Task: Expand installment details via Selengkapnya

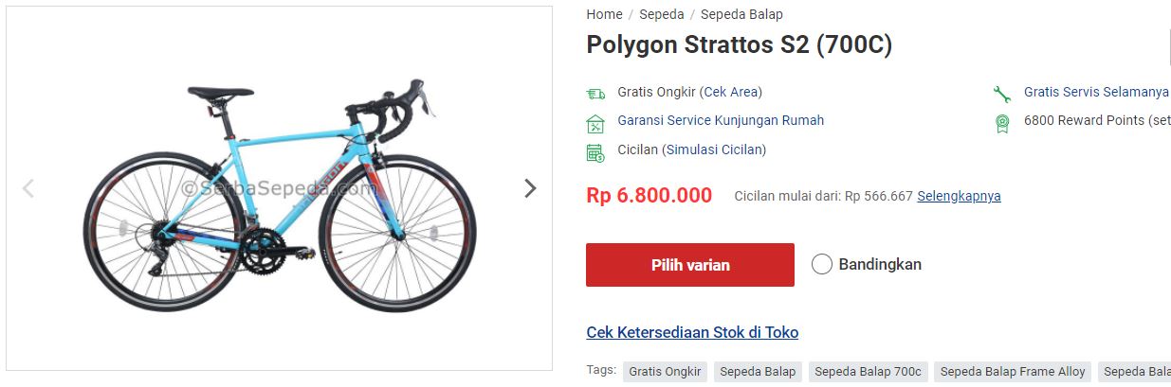Action: [x=959, y=196]
